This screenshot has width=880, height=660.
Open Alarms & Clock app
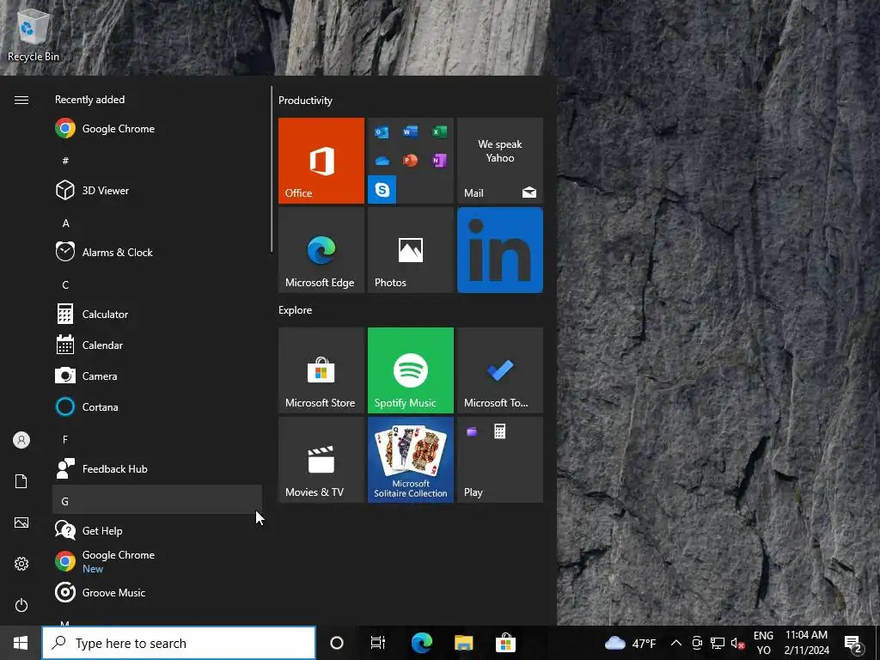click(157, 252)
